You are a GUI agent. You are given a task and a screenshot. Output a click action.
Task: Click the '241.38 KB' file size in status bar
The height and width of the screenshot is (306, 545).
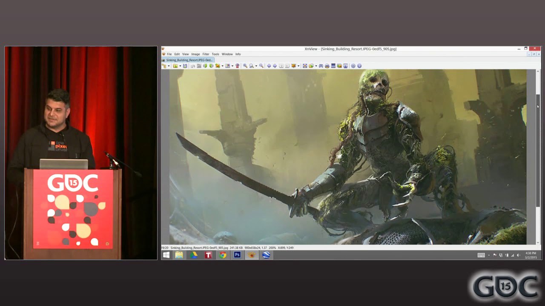tap(236, 247)
